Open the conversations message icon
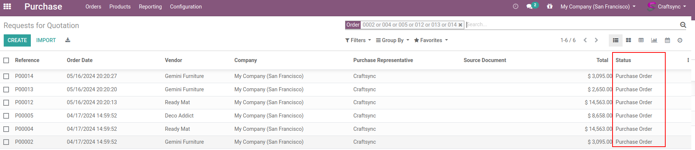Image resolution: width=695 pixels, height=150 pixels. [x=530, y=7]
